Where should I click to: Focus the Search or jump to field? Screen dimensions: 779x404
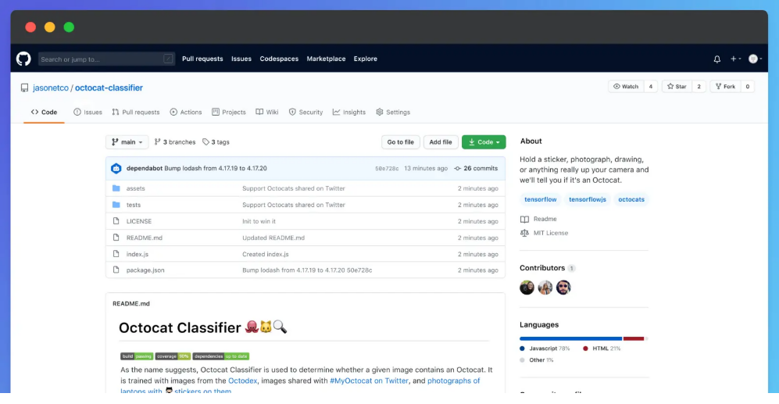106,59
